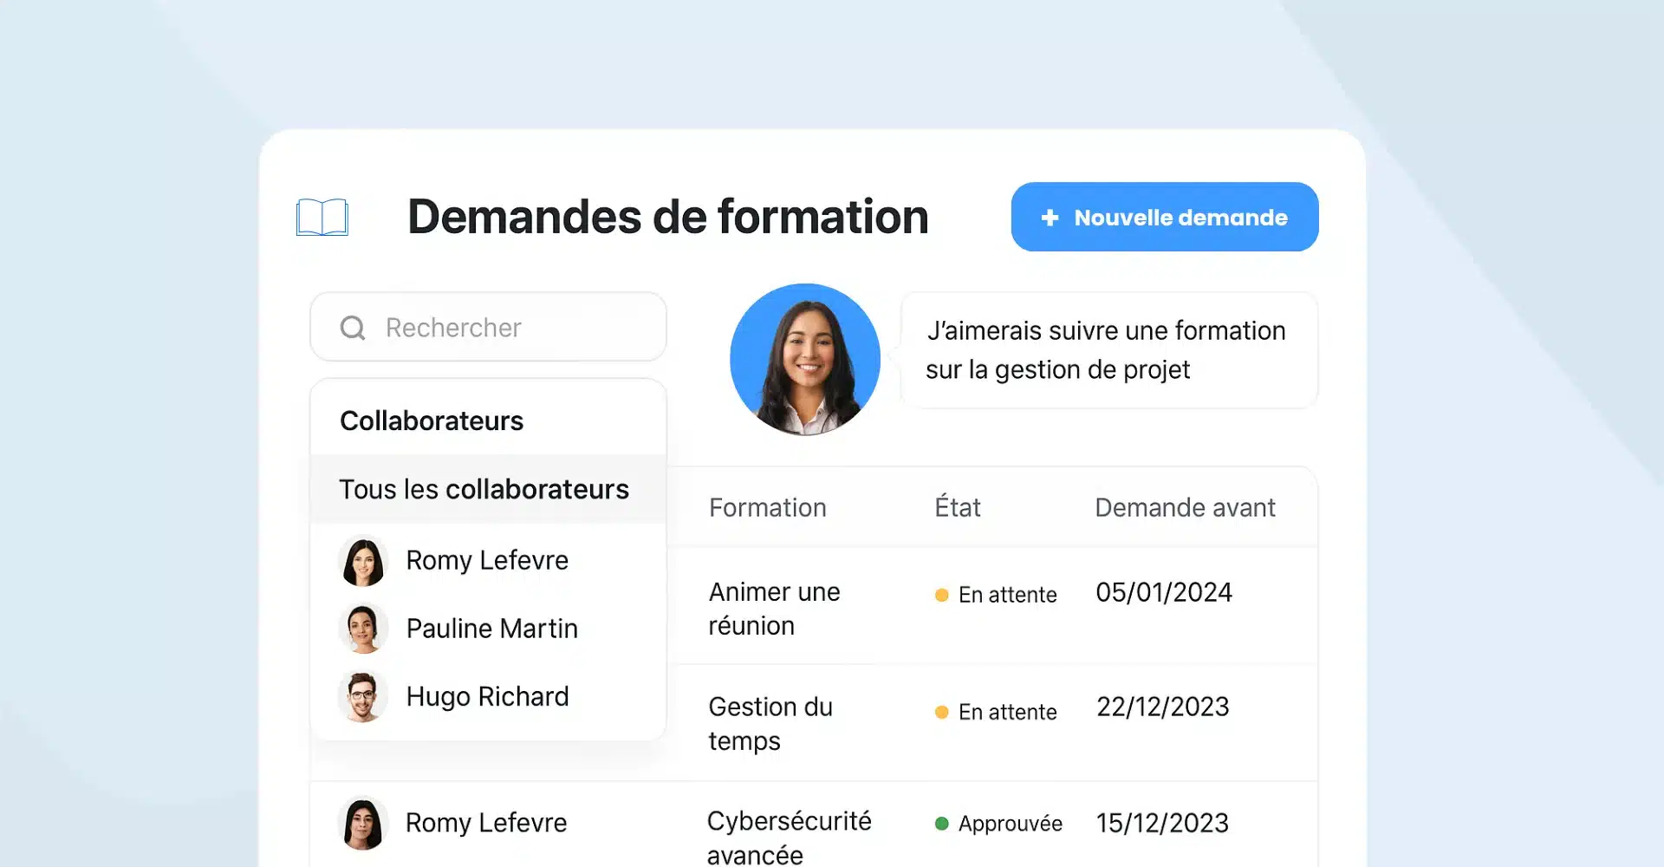This screenshot has width=1664, height=867.
Task: Click the magnifying glass search icon
Action: tap(353, 328)
